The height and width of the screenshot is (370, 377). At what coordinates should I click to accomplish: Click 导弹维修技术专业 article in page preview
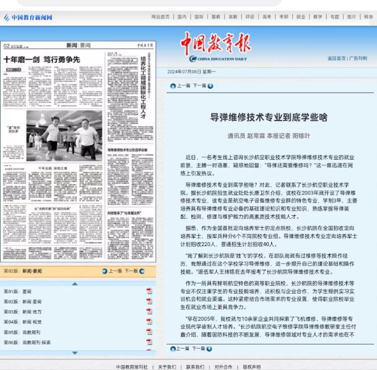point(127,150)
